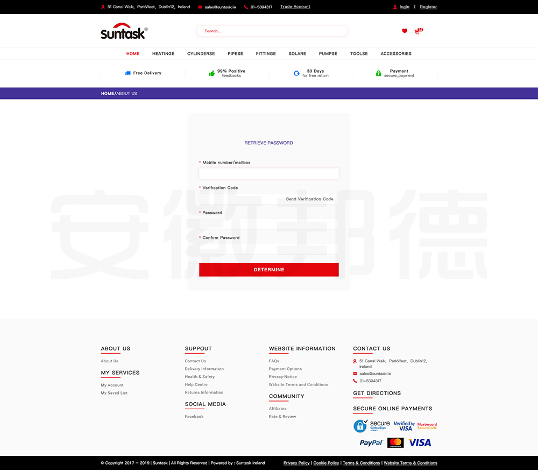The height and width of the screenshot is (470, 538).
Task: Click the green secure payment lock icon
Action: point(378,73)
